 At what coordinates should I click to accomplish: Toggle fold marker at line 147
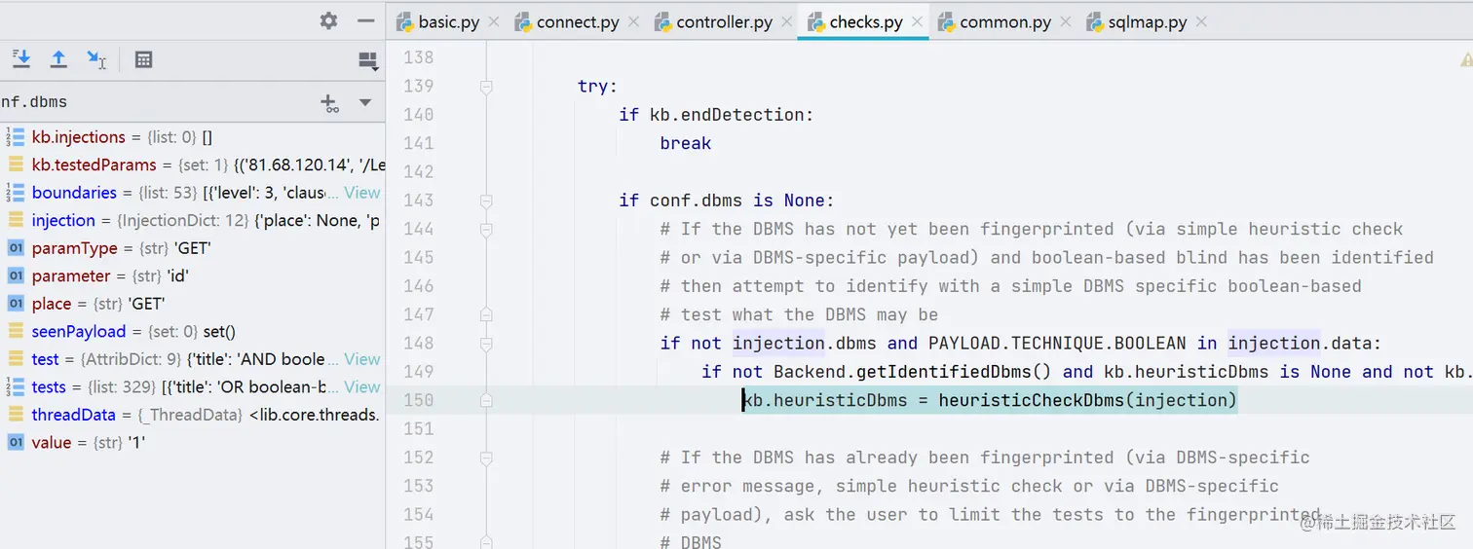485,314
